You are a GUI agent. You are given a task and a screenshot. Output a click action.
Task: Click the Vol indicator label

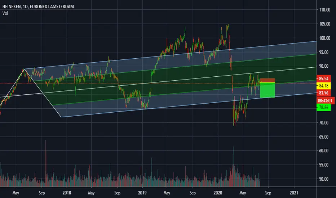(x=5, y=13)
